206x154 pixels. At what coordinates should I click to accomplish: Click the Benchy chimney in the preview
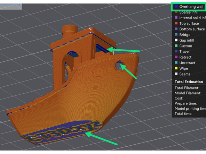point(70,31)
